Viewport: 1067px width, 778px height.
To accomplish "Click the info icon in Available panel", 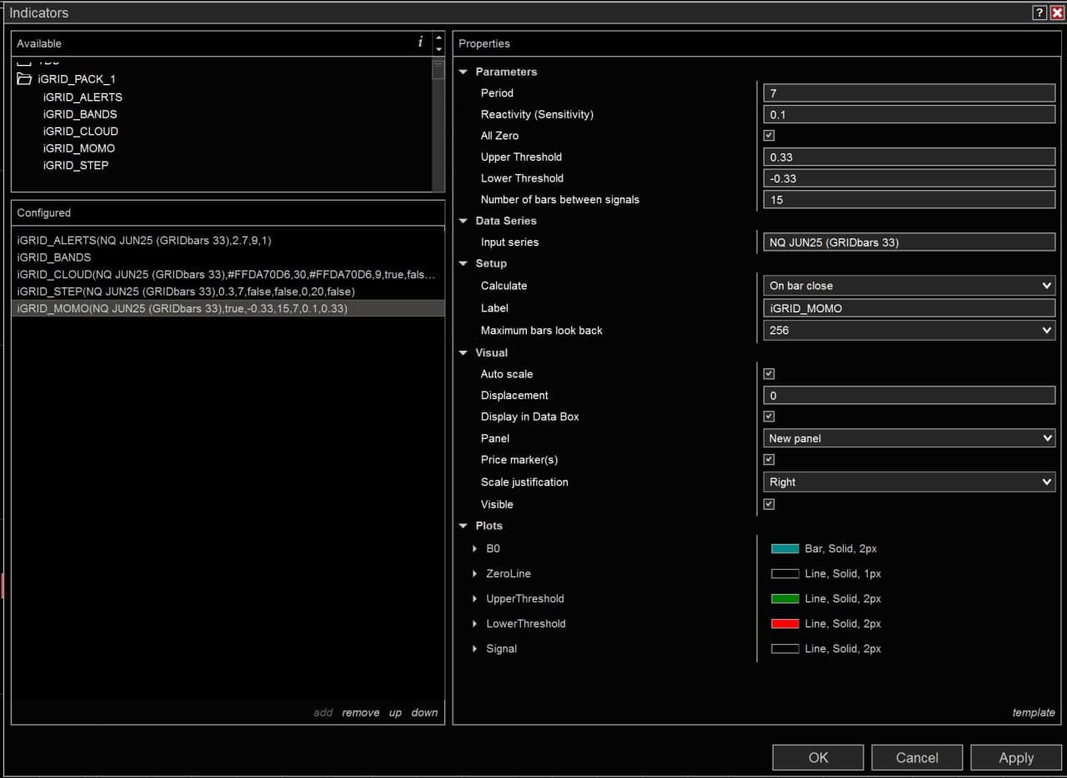I will (x=420, y=42).
